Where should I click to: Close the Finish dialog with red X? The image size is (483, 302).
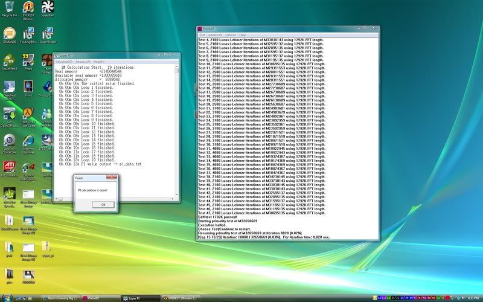pos(112,177)
